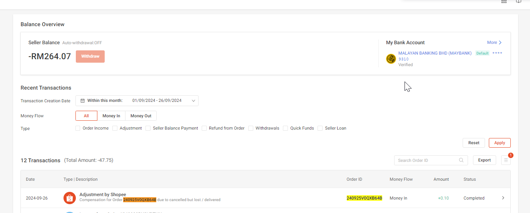Click the book icon at top right

518,2
